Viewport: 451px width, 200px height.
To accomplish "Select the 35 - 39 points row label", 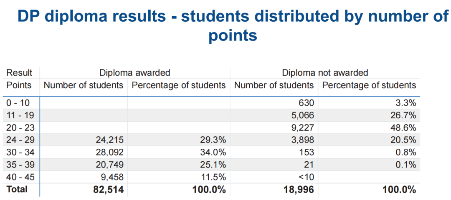I will pyautogui.click(x=20, y=165).
